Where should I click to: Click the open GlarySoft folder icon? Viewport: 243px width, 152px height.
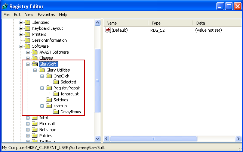(x=35, y=64)
